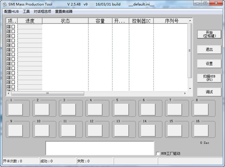Screen dimensions: 225x167
Task: Click the list scroll down arrow
Action: (x=190, y=89)
